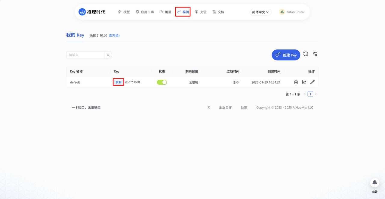Click the 无限制 quota value
The width and height of the screenshot is (385, 199).
tap(193, 82)
